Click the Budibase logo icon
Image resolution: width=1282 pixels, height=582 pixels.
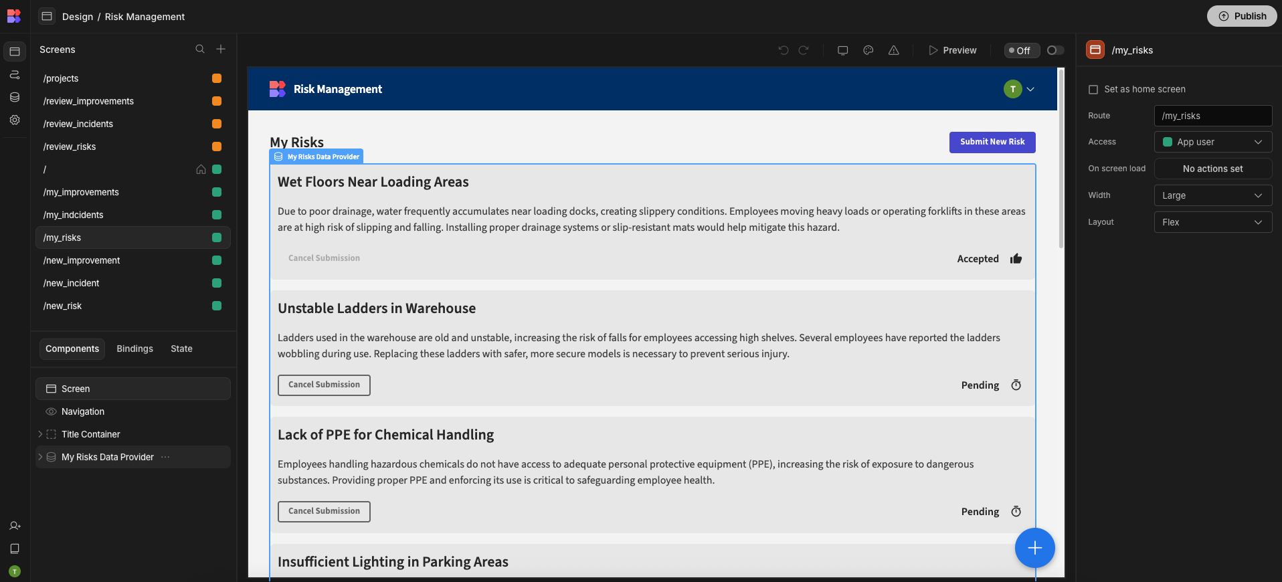click(x=14, y=16)
